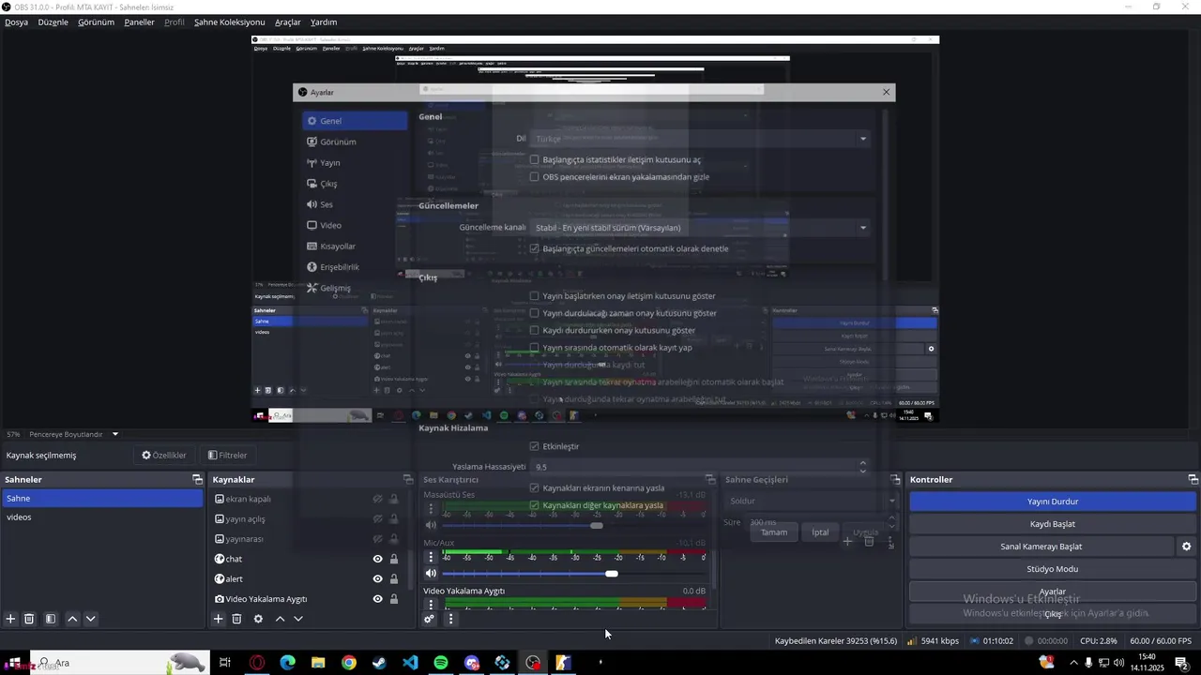
Task: Toggle lock on chat source
Action: tap(394, 559)
